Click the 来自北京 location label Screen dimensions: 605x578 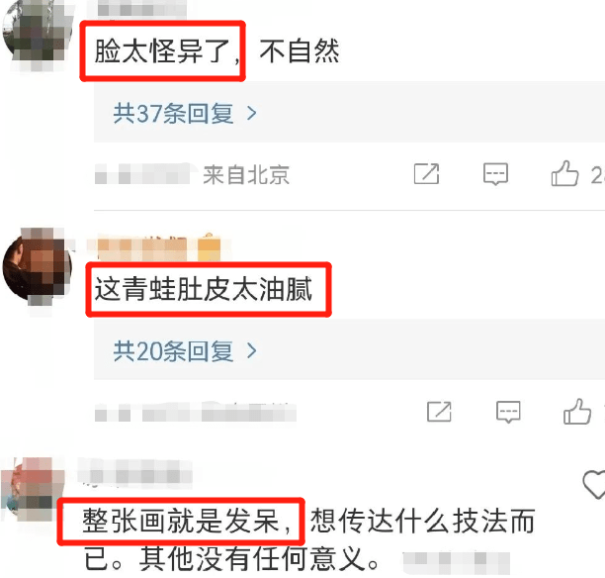[x=246, y=174]
